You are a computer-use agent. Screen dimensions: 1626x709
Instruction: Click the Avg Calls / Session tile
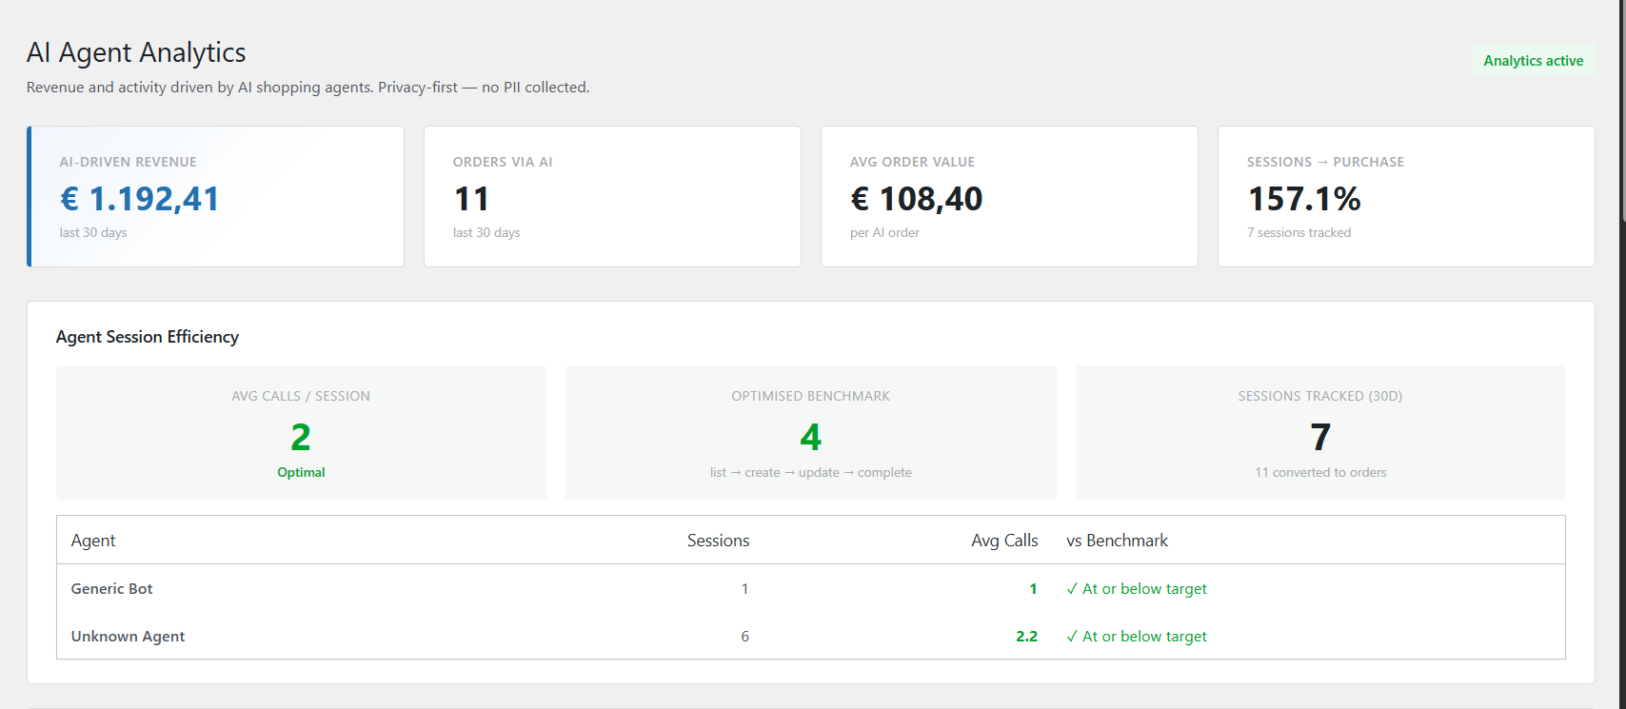pyautogui.click(x=301, y=433)
